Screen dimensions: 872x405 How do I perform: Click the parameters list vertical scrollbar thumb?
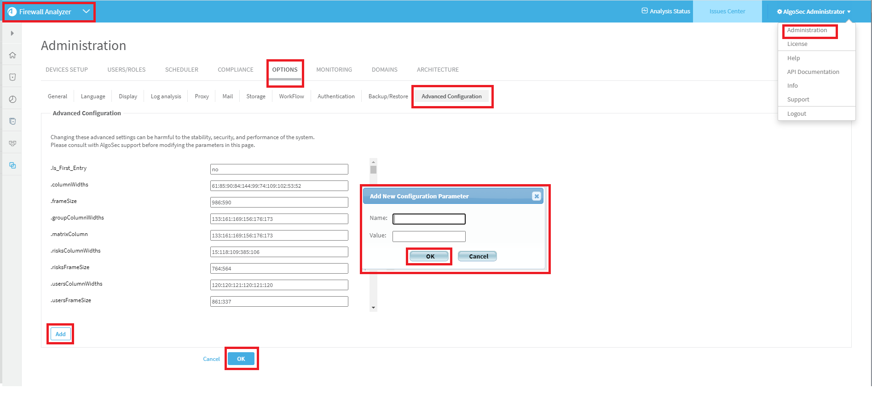pos(373,169)
